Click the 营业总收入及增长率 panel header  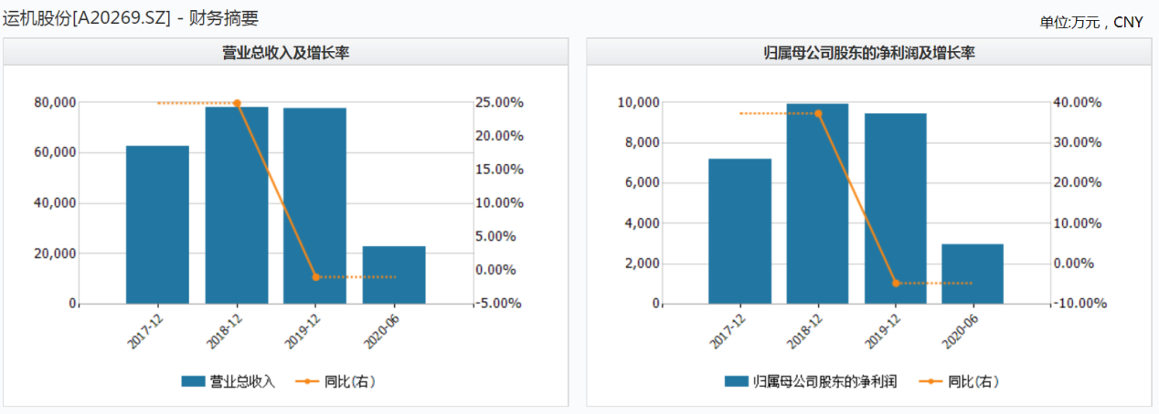click(x=285, y=53)
